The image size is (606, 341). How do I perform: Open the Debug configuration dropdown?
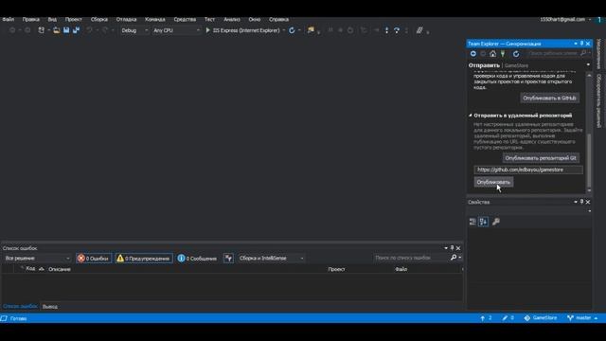[134, 30]
